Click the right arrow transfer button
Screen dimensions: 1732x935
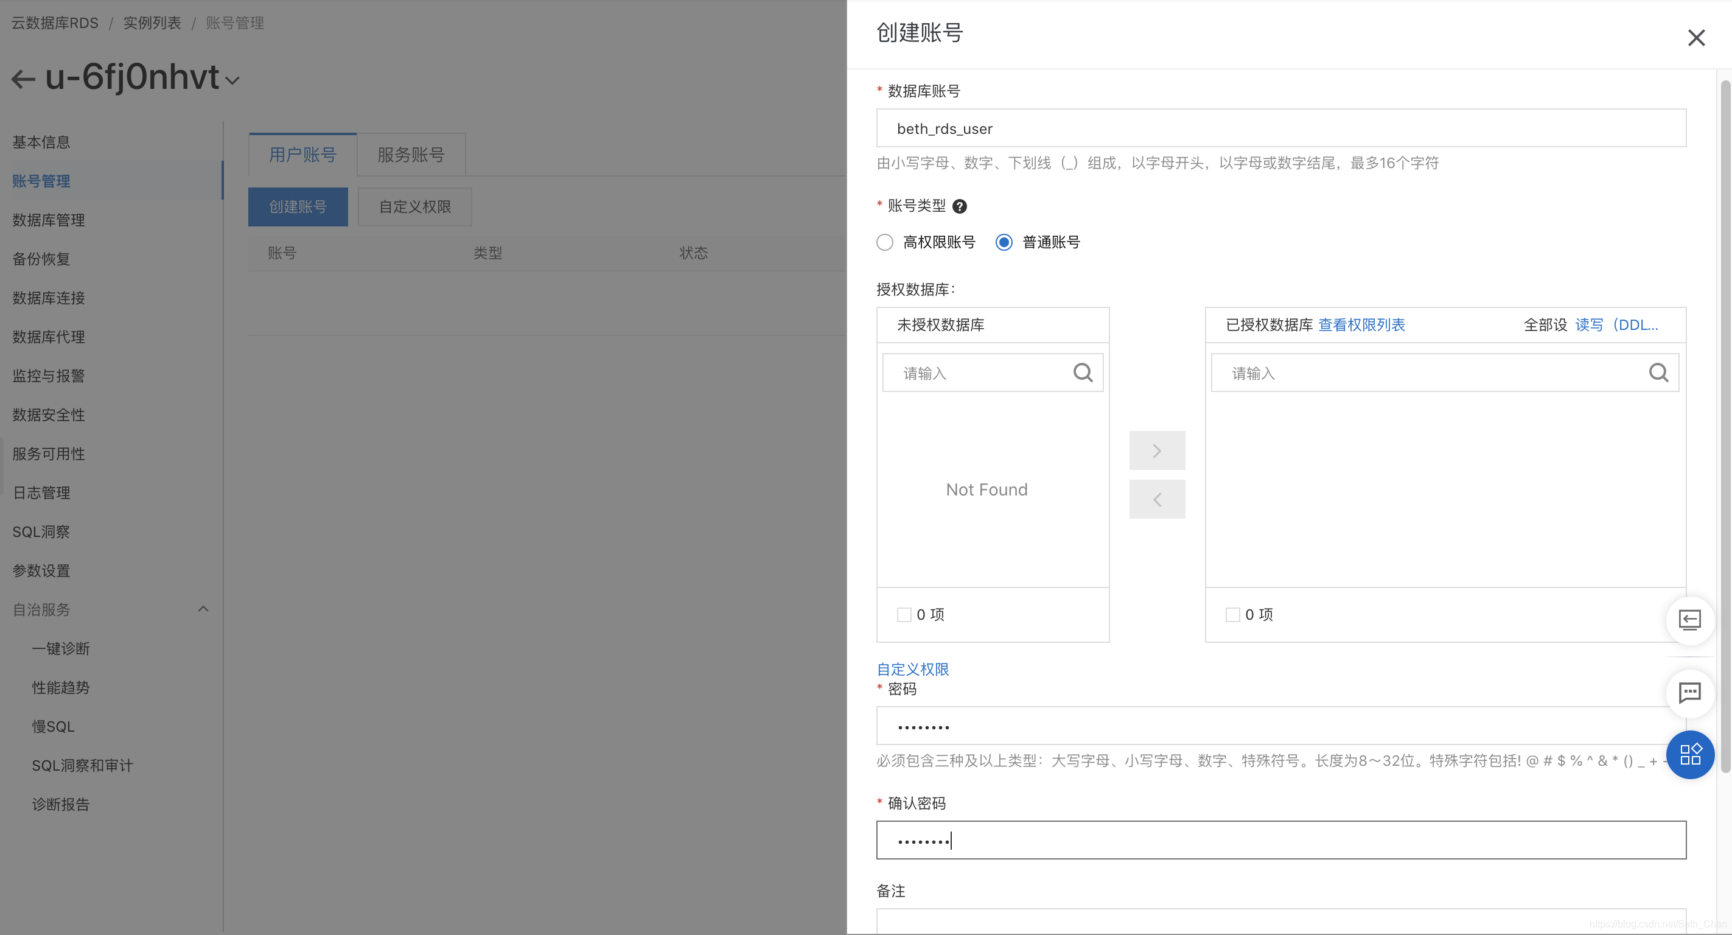coord(1156,450)
